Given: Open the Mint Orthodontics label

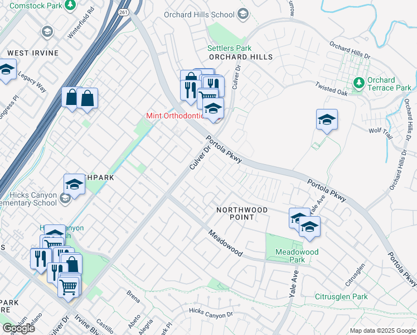Looking at the screenshot, I should coord(174,116).
